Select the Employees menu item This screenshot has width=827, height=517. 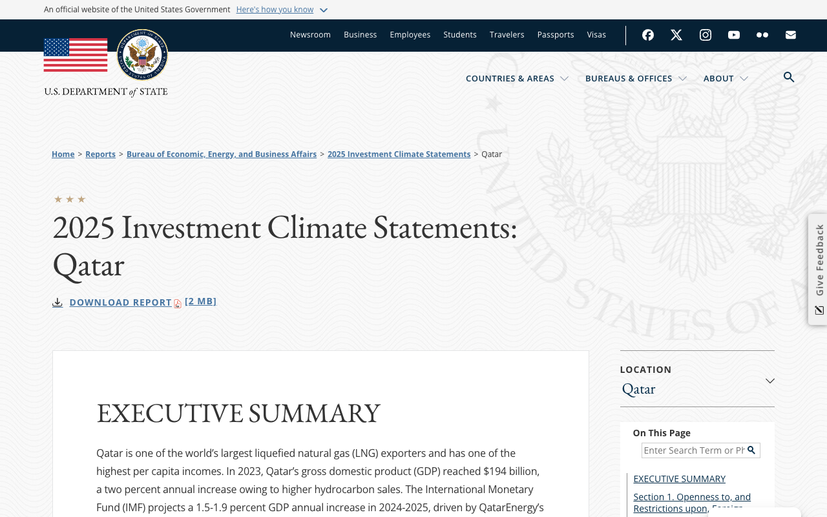click(410, 35)
